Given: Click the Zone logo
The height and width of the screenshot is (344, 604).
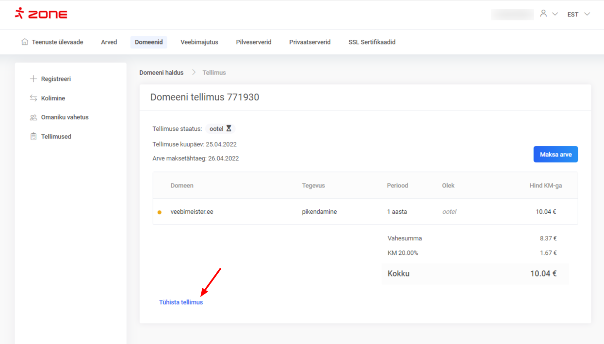Looking at the screenshot, I should pos(41,14).
